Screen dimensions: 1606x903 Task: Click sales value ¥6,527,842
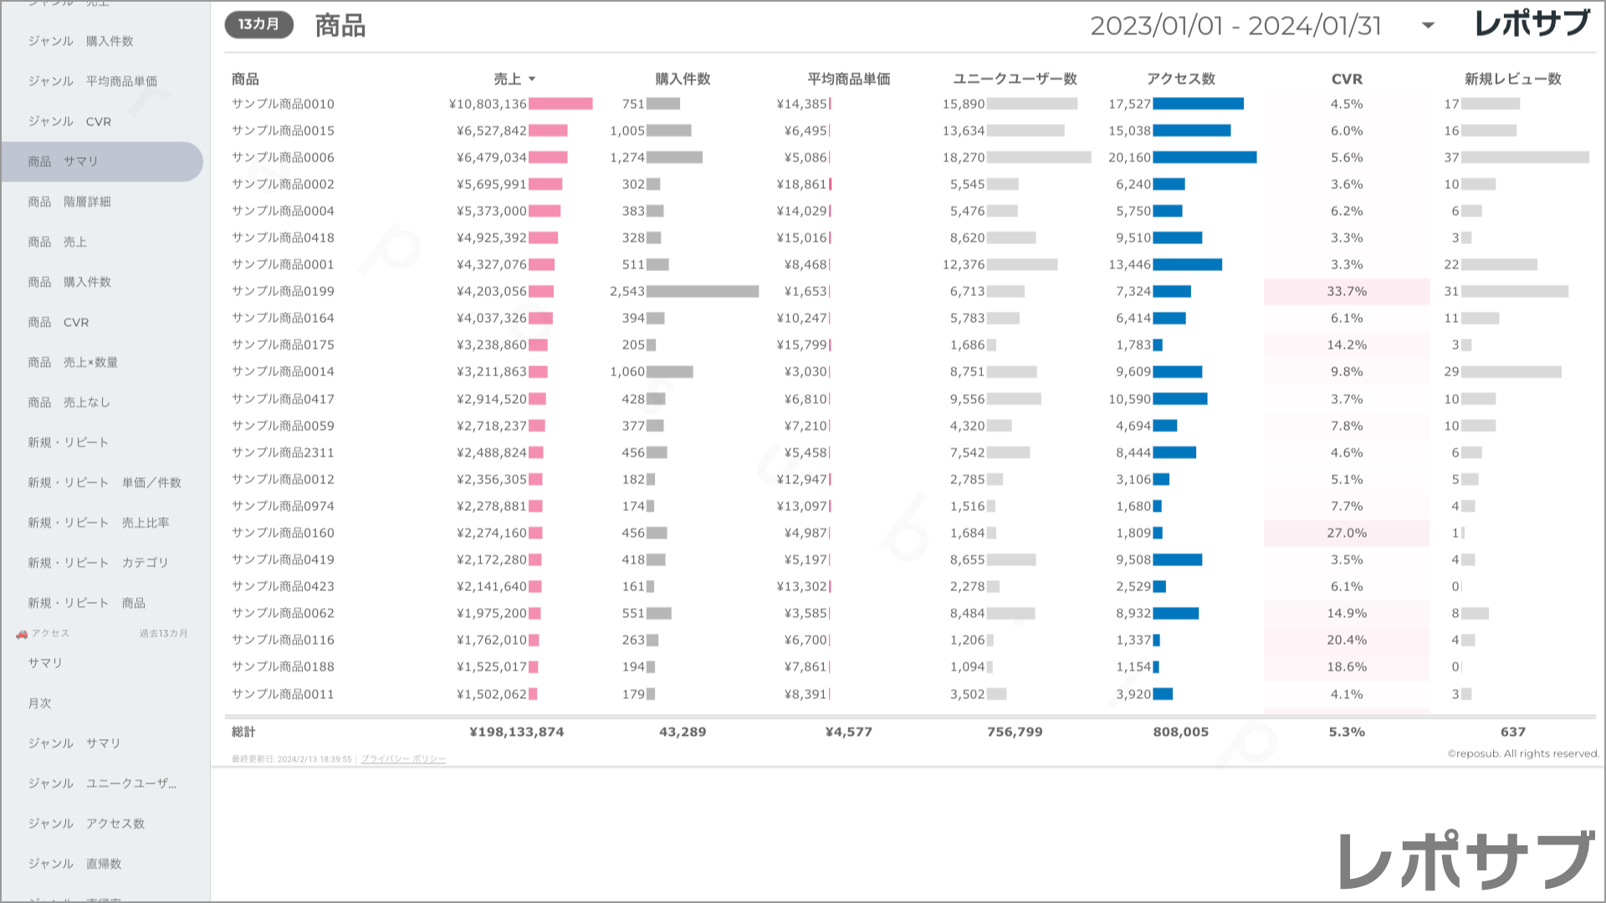(x=492, y=131)
